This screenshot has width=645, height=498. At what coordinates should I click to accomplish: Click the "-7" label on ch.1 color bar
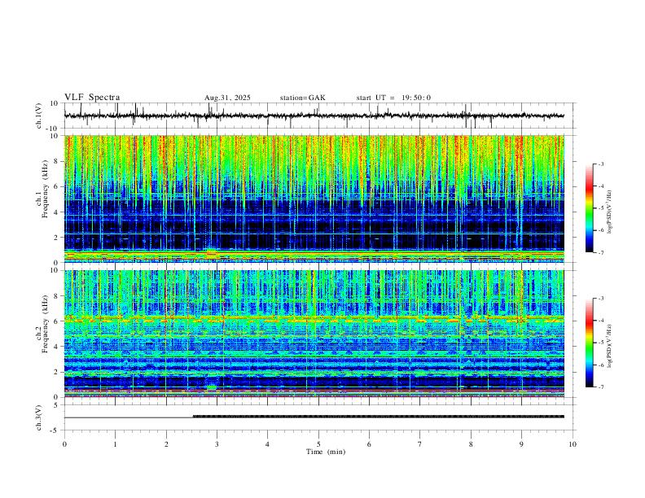[601, 252]
